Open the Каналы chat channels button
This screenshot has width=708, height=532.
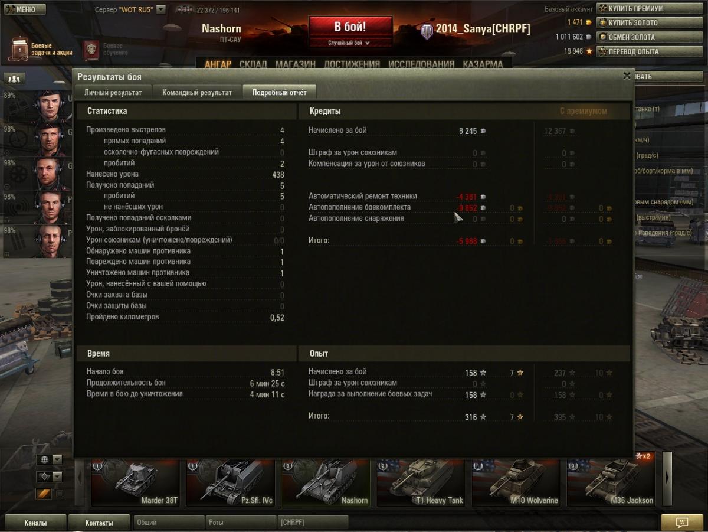[35, 523]
